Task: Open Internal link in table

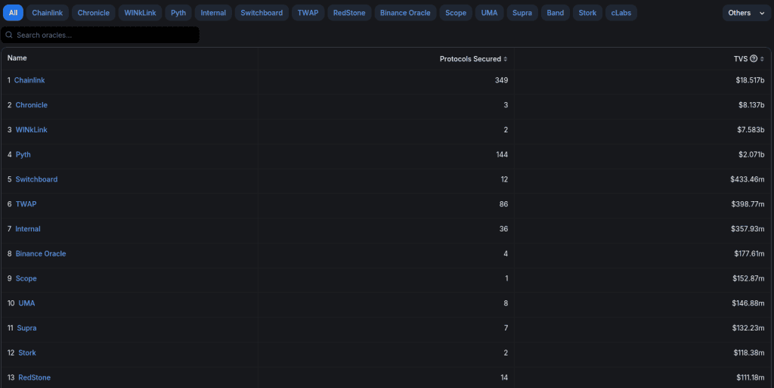Action: pyautogui.click(x=28, y=228)
